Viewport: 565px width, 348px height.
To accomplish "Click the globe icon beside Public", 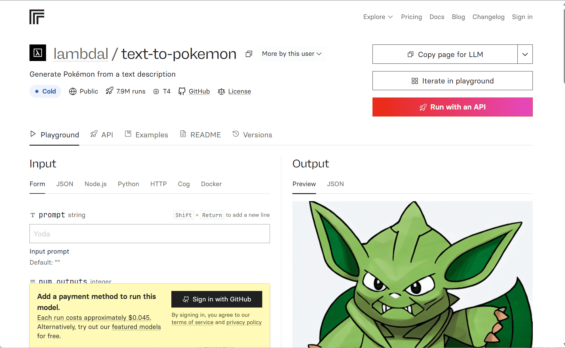I will pyautogui.click(x=73, y=91).
